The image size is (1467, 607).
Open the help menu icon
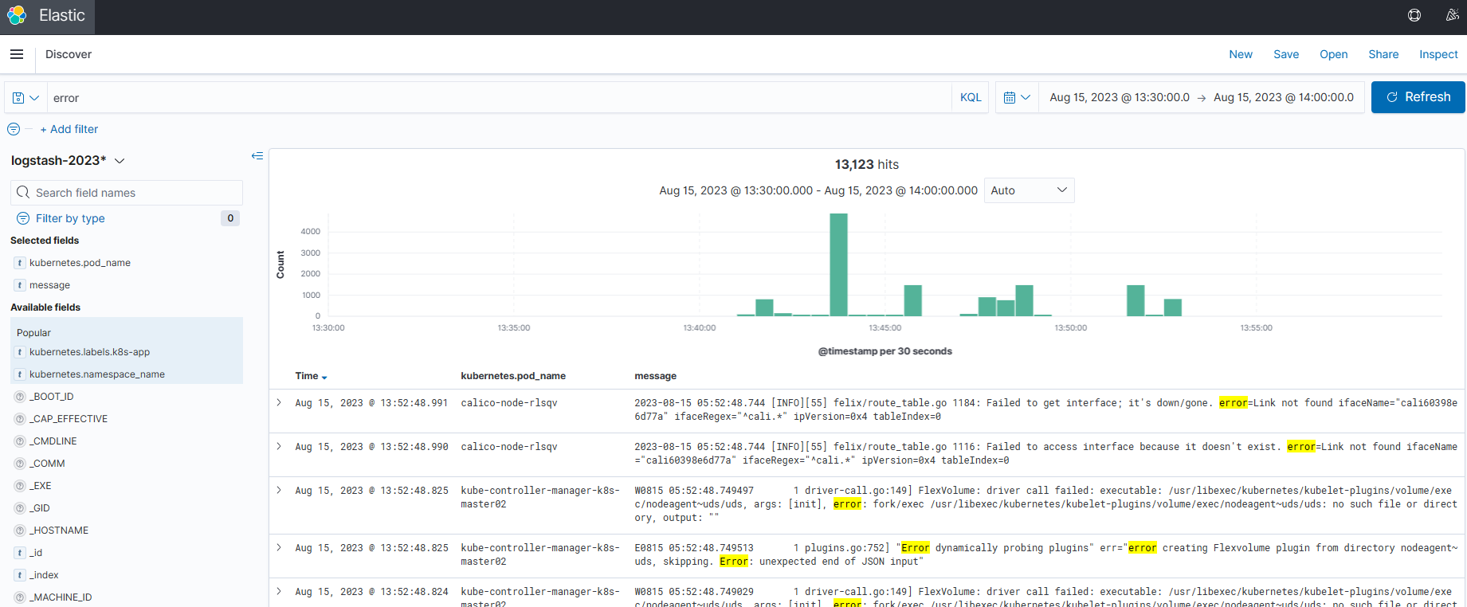(1414, 15)
